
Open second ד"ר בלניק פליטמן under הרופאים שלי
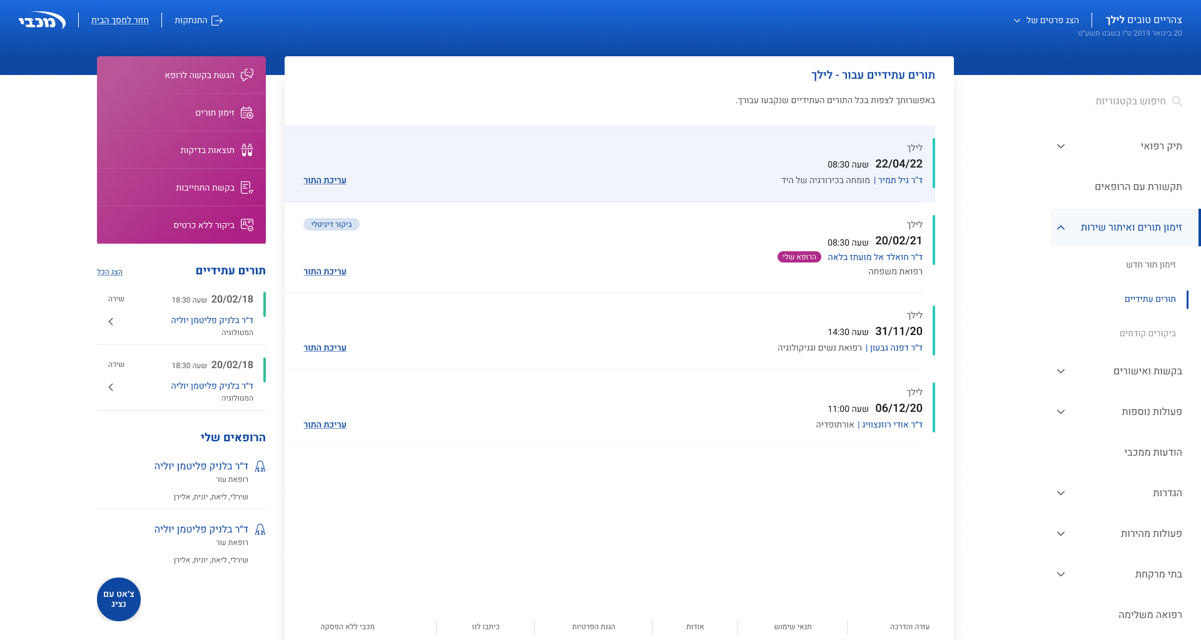click(201, 529)
